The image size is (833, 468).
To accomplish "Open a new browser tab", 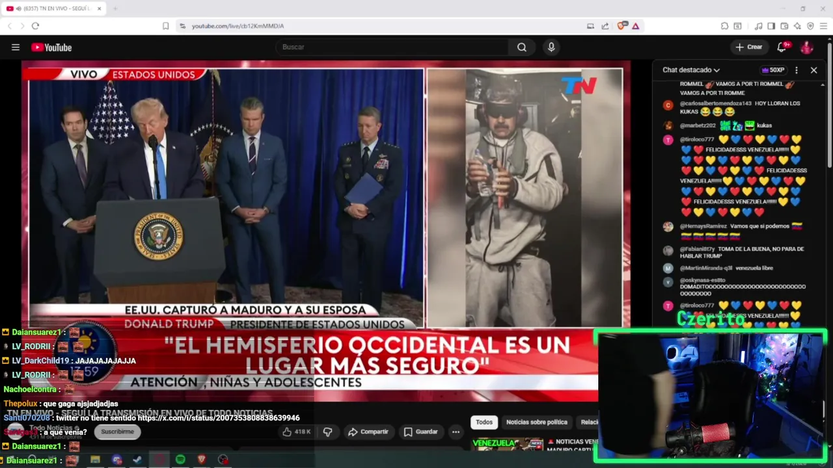I will [x=115, y=8].
